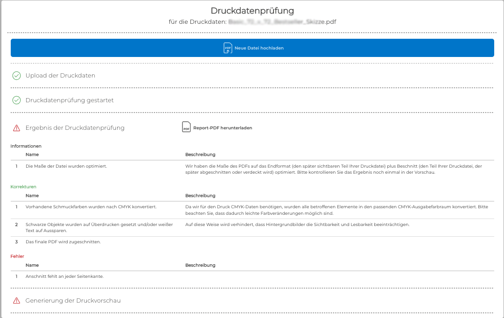This screenshot has width=504, height=318.
Task: Click the error 'Anschnitt fehlt an jeder Seitenkante'
Action: [x=64, y=276]
